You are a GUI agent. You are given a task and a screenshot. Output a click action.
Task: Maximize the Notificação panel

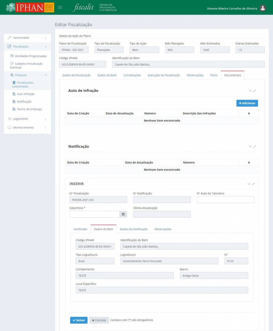tap(254, 147)
